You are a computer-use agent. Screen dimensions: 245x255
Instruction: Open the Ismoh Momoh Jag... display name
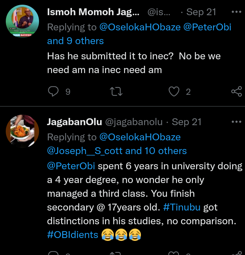(x=93, y=12)
